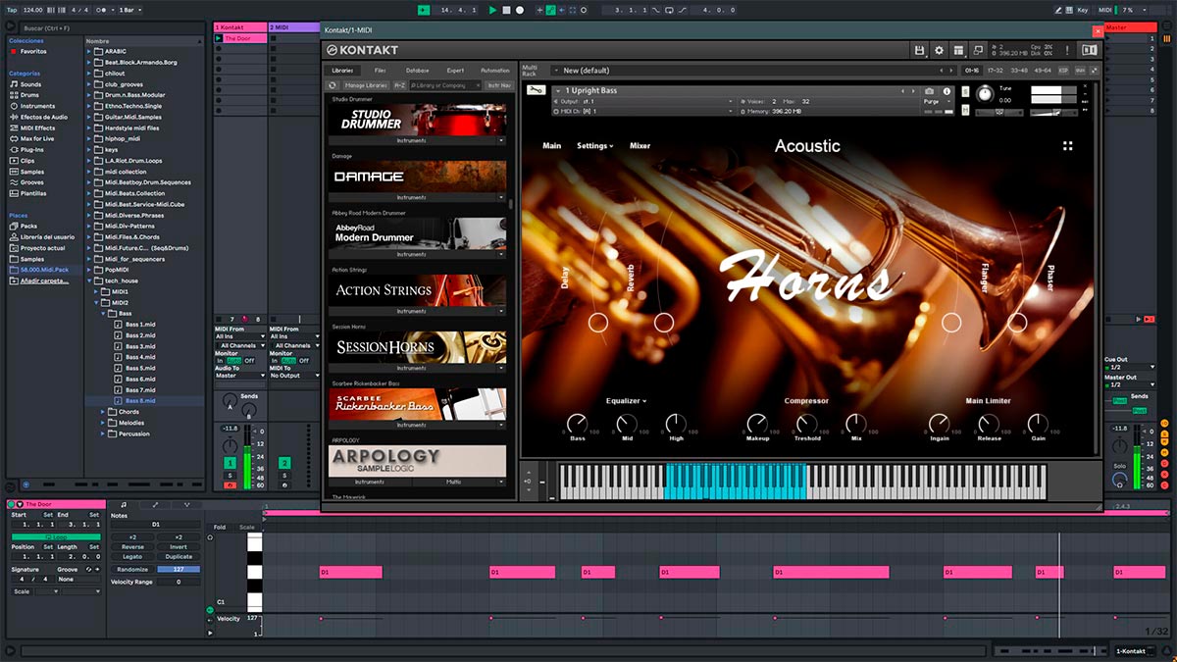Image resolution: width=1177 pixels, height=662 pixels.
Task: Switch to Kontakt Expert tab
Action: tap(455, 71)
